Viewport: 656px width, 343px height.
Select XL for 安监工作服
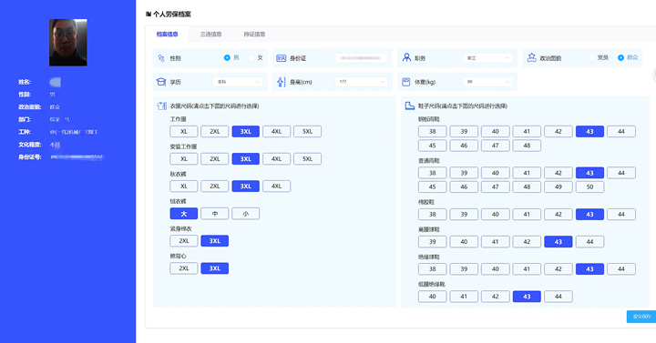click(x=184, y=158)
